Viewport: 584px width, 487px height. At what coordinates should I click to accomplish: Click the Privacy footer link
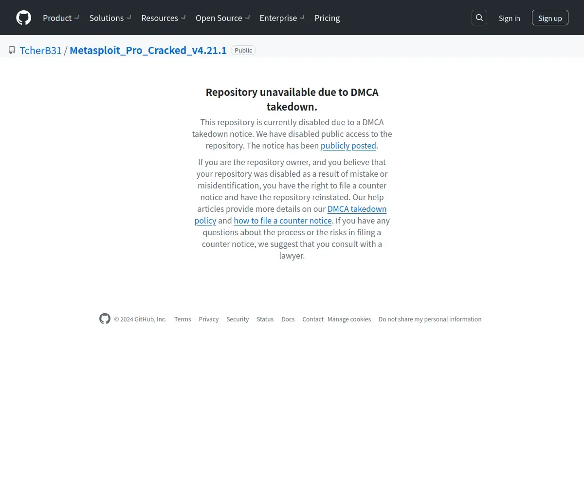coord(209,319)
